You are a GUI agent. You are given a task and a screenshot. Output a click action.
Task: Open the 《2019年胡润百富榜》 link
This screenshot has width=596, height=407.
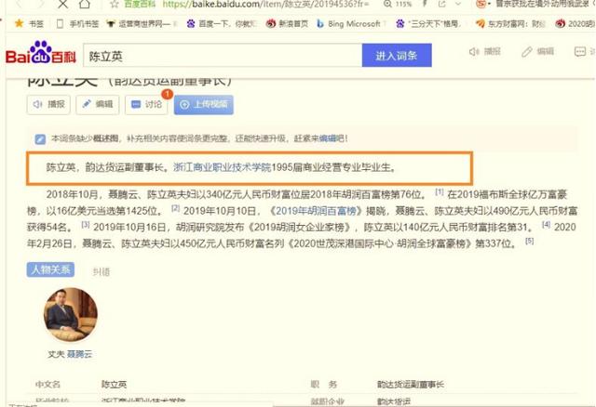[x=316, y=211]
